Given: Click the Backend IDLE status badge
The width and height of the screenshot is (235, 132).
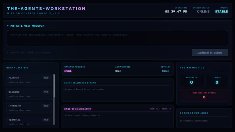Looking at the screenshot, I should click(46, 92).
